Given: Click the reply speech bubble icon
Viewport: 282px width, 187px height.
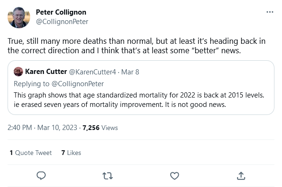Looking at the screenshot, I should (x=41, y=176).
